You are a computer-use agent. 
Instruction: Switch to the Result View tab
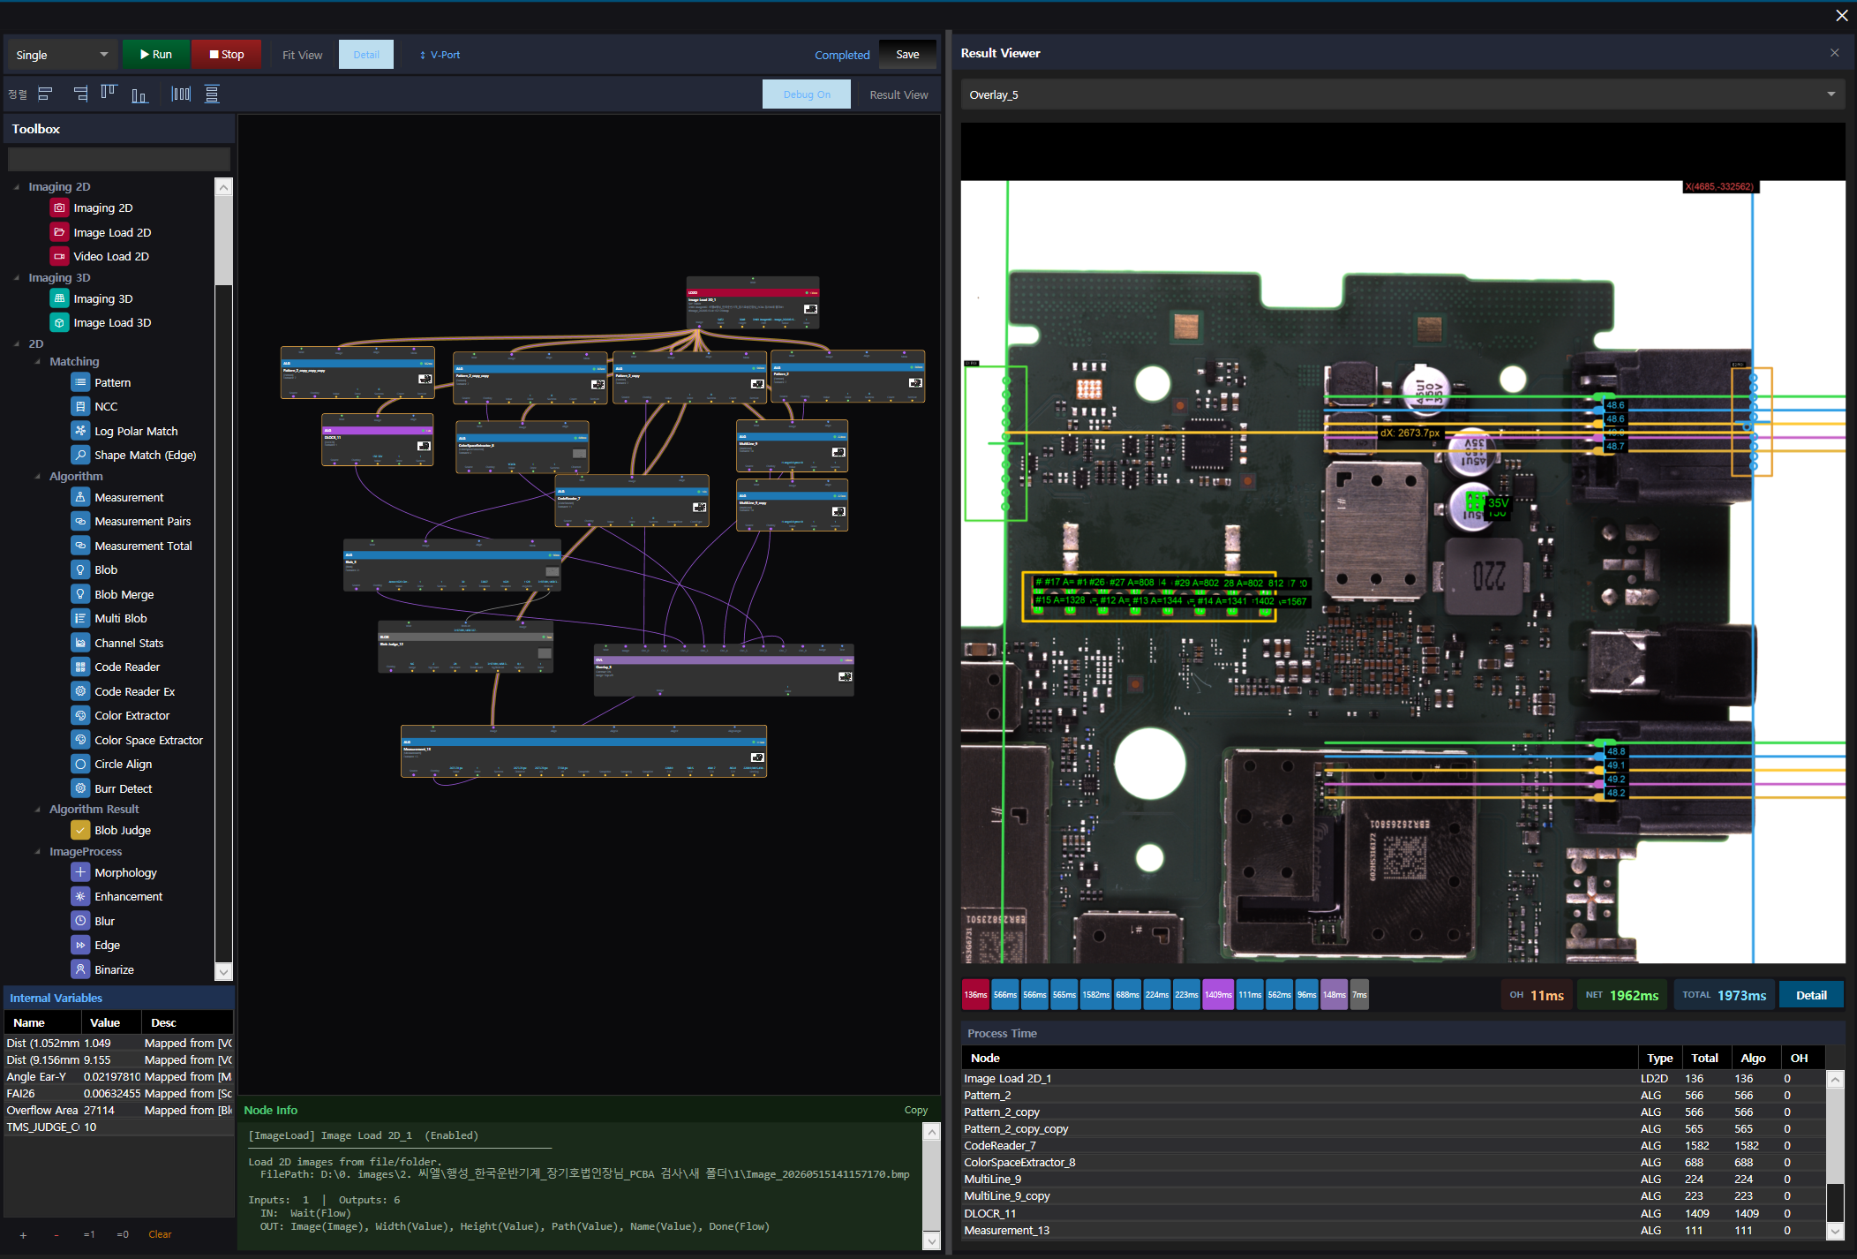pyautogui.click(x=898, y=94)
